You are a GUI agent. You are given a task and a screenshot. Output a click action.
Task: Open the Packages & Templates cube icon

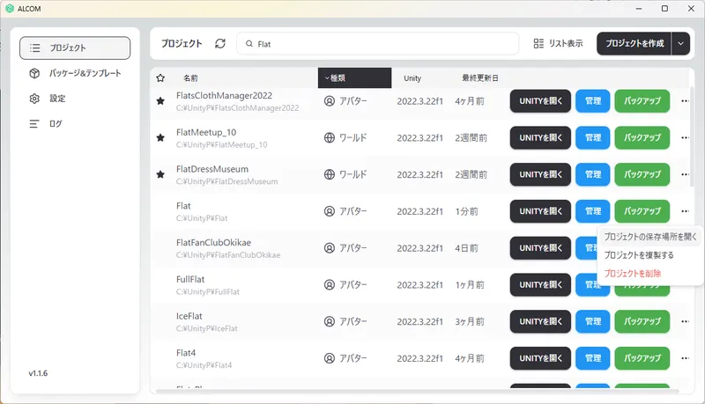(x=34, y=73)
